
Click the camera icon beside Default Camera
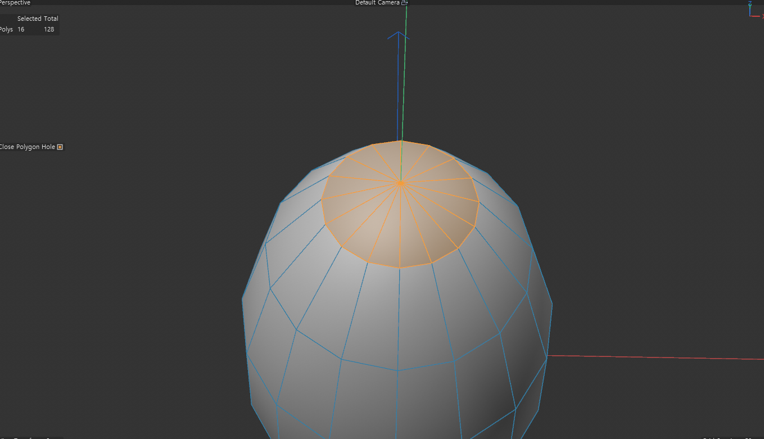(x=404, y=3)
